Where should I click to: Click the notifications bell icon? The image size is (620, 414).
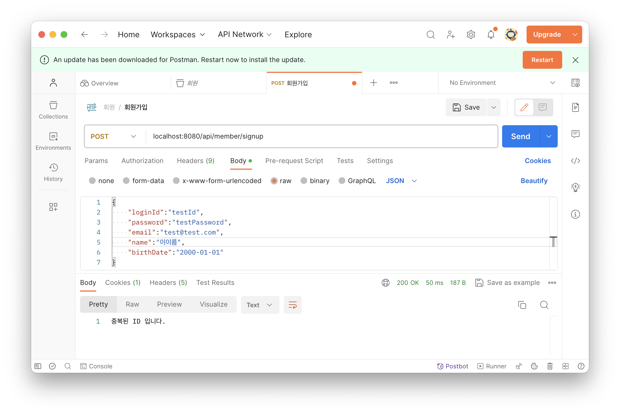pos(491,35)
